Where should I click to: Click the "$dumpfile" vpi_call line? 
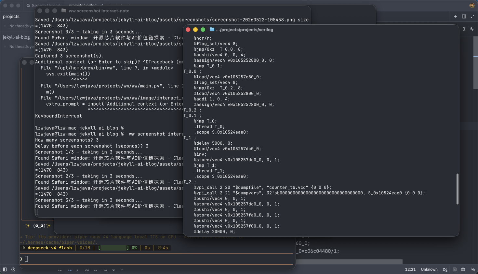pyautogui.click(x=262, y=188)
